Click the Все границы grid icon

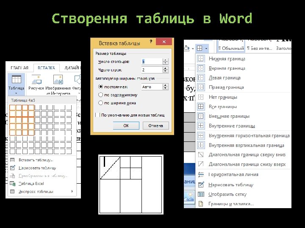pyautogui.click(x=201, y=106)
